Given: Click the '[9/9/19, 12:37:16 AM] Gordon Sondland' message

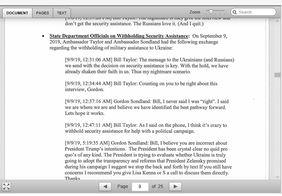Looking at the screenshot, I should pyautogui.click(x=147, y=107).
